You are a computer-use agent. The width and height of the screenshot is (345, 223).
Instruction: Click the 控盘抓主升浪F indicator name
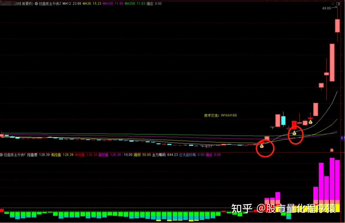pyautogui.click(x=15, y=154)
